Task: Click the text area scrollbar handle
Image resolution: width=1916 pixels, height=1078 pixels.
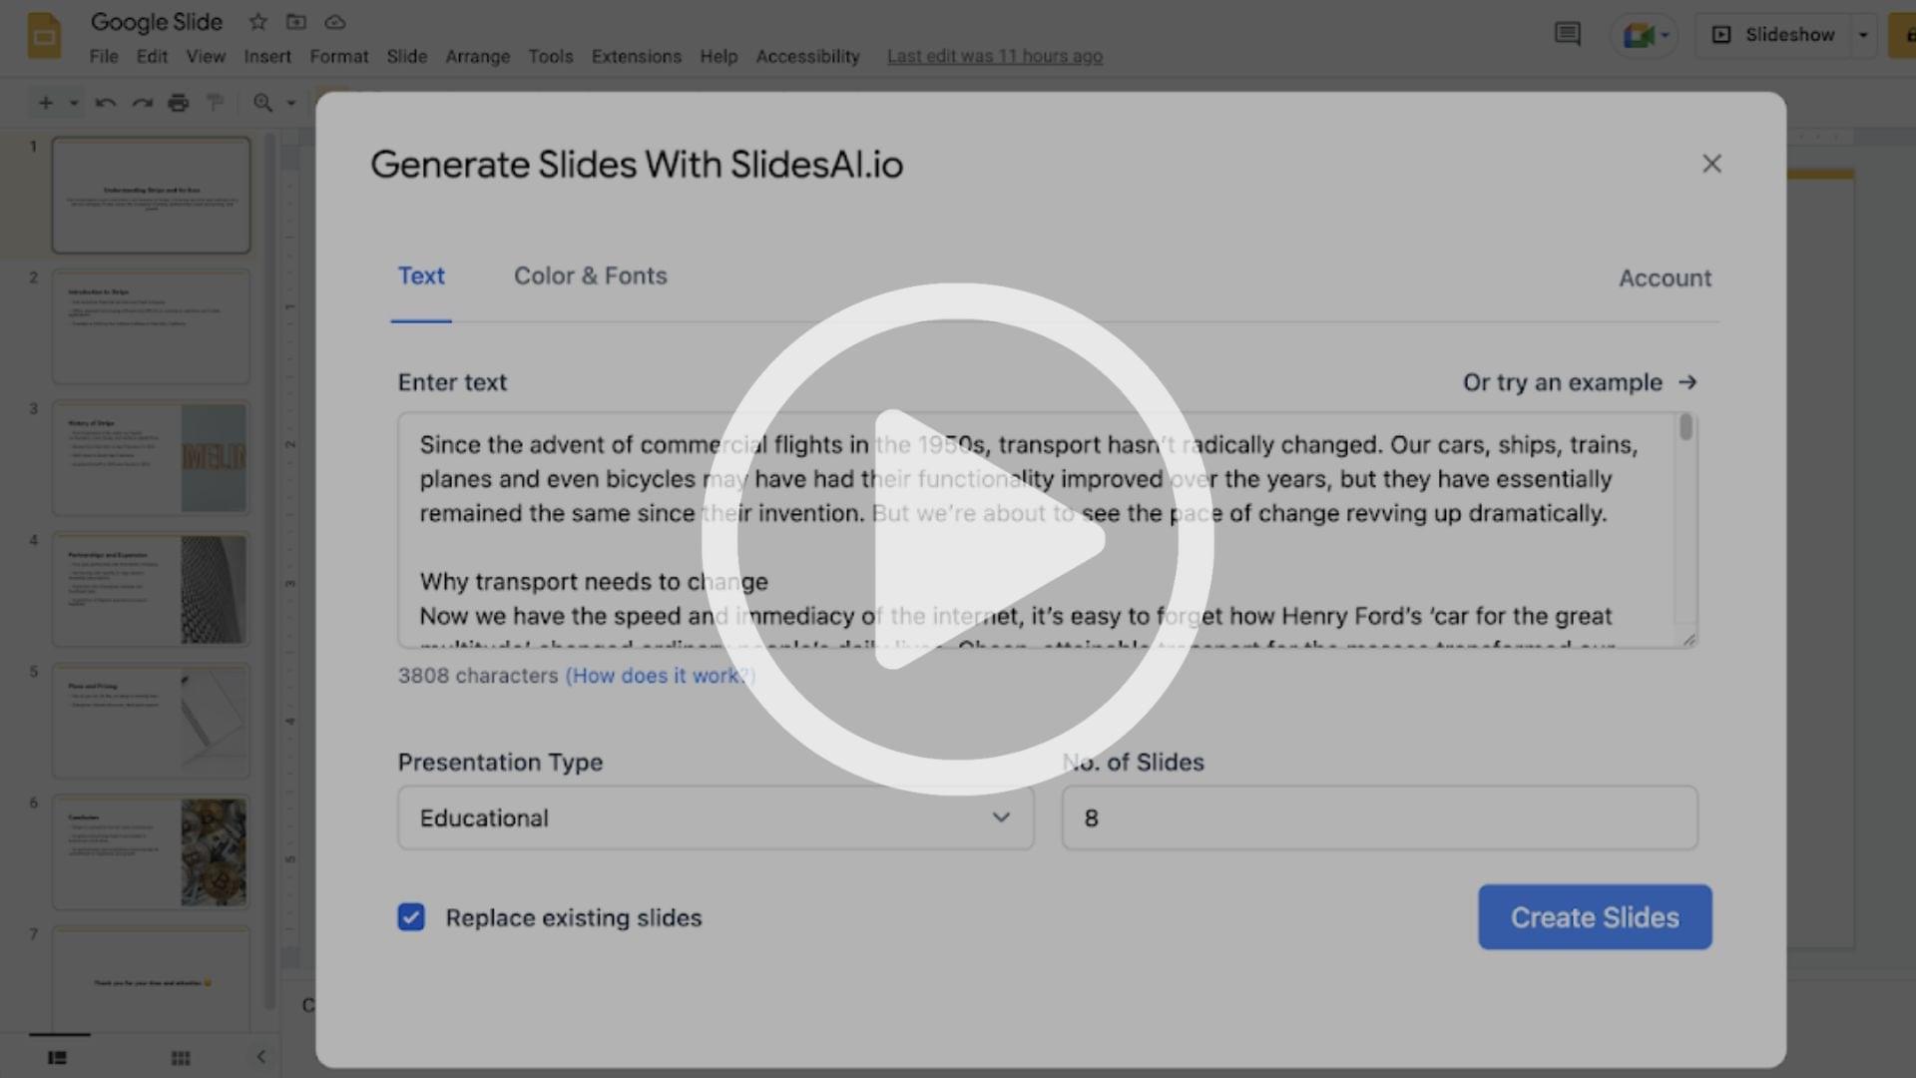Action: tap(1685, 427)
